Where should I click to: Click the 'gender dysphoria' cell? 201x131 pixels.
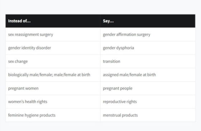pos(148,48)
